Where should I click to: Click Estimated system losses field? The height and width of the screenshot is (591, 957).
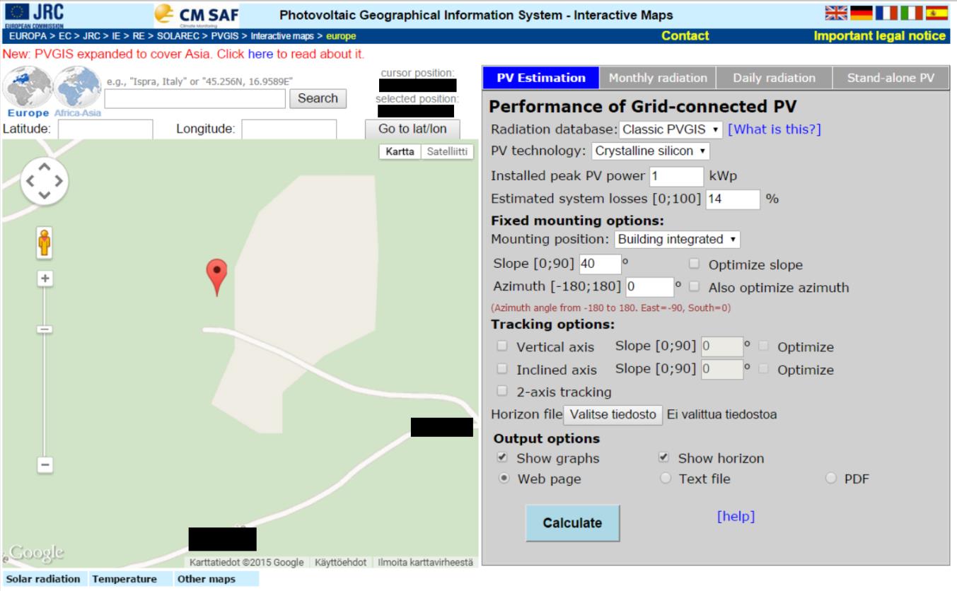point(733,199)
